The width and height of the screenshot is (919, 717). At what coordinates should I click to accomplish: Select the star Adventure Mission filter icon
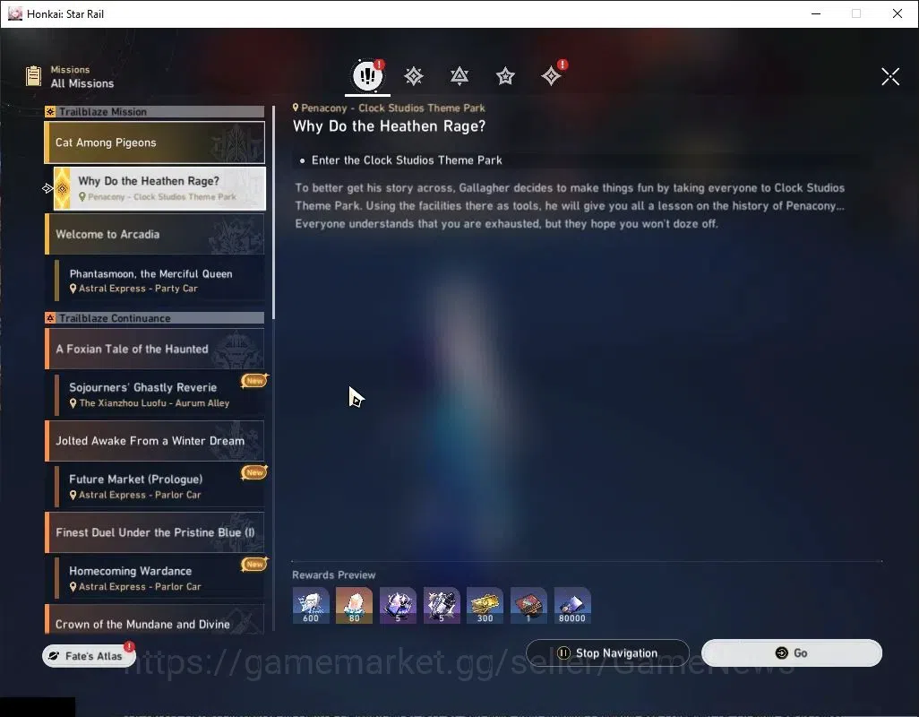point(505,75)
